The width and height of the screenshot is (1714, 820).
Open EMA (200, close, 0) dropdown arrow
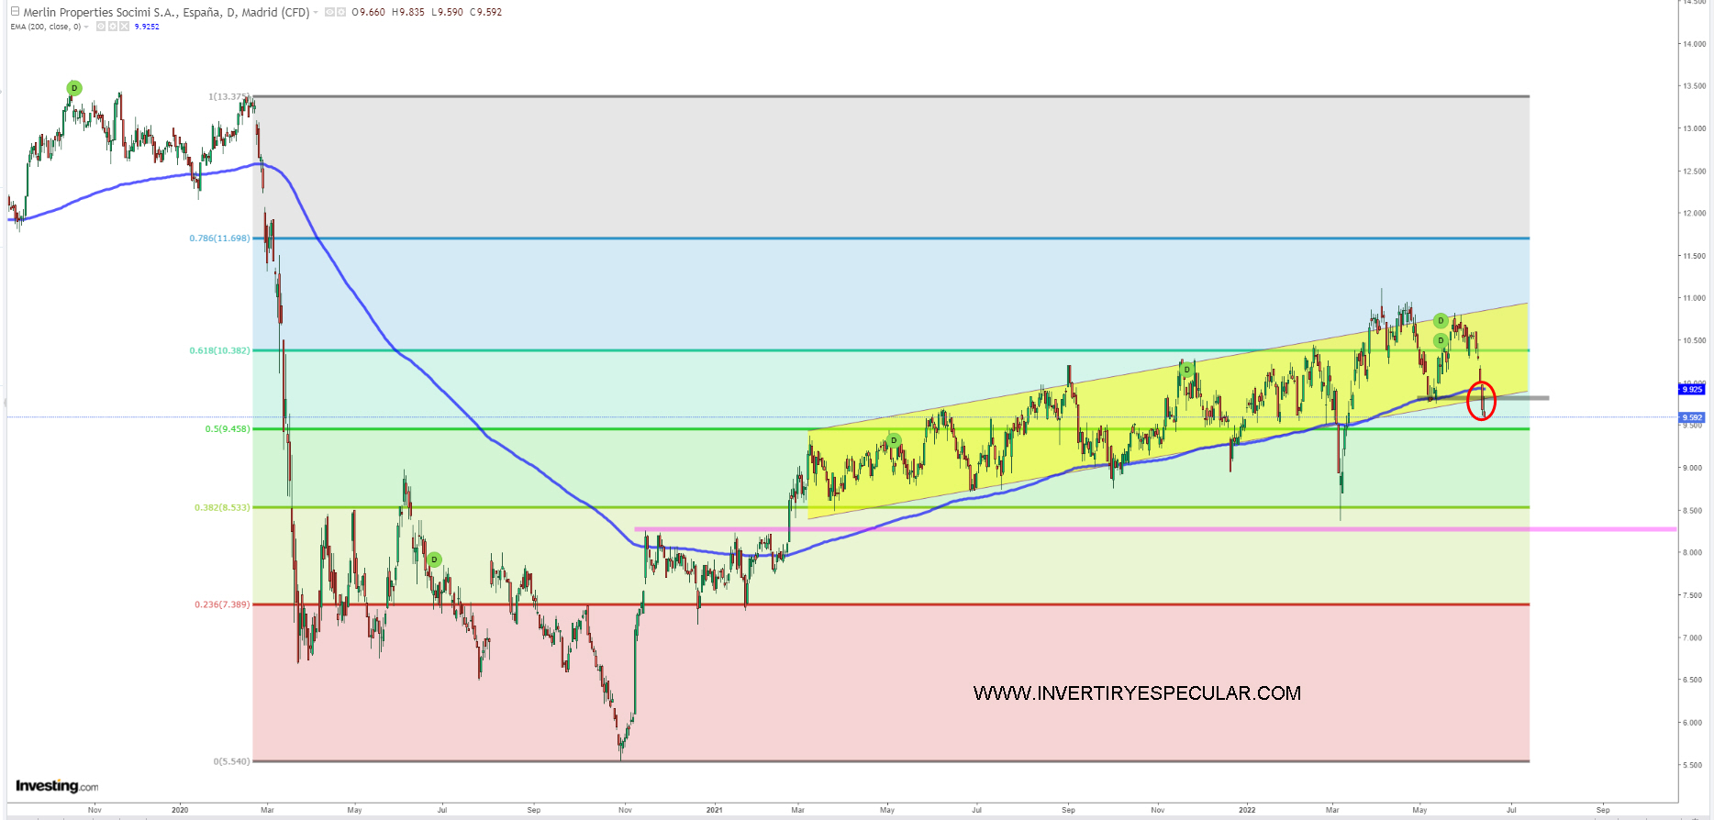click(x=86, y=27)
